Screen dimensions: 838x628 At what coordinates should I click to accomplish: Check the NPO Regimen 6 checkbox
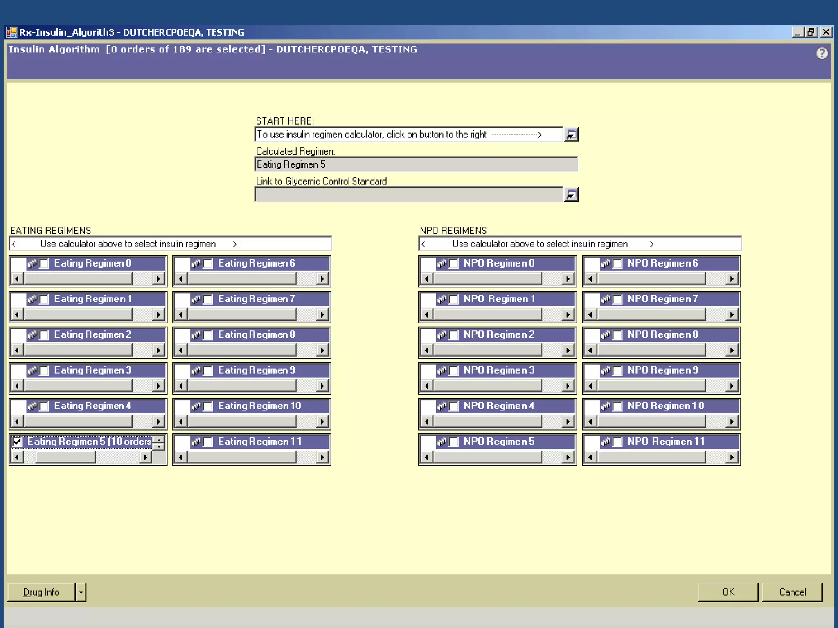tap(618, 264)
